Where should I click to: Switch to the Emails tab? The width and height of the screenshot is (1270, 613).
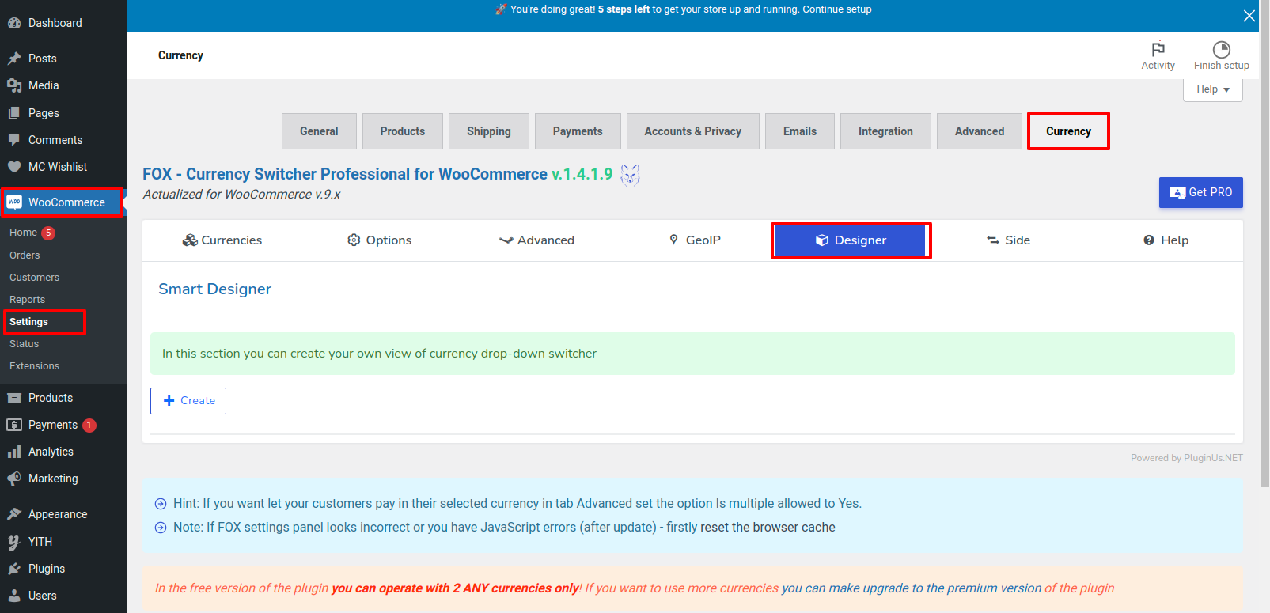coord(800,131)
